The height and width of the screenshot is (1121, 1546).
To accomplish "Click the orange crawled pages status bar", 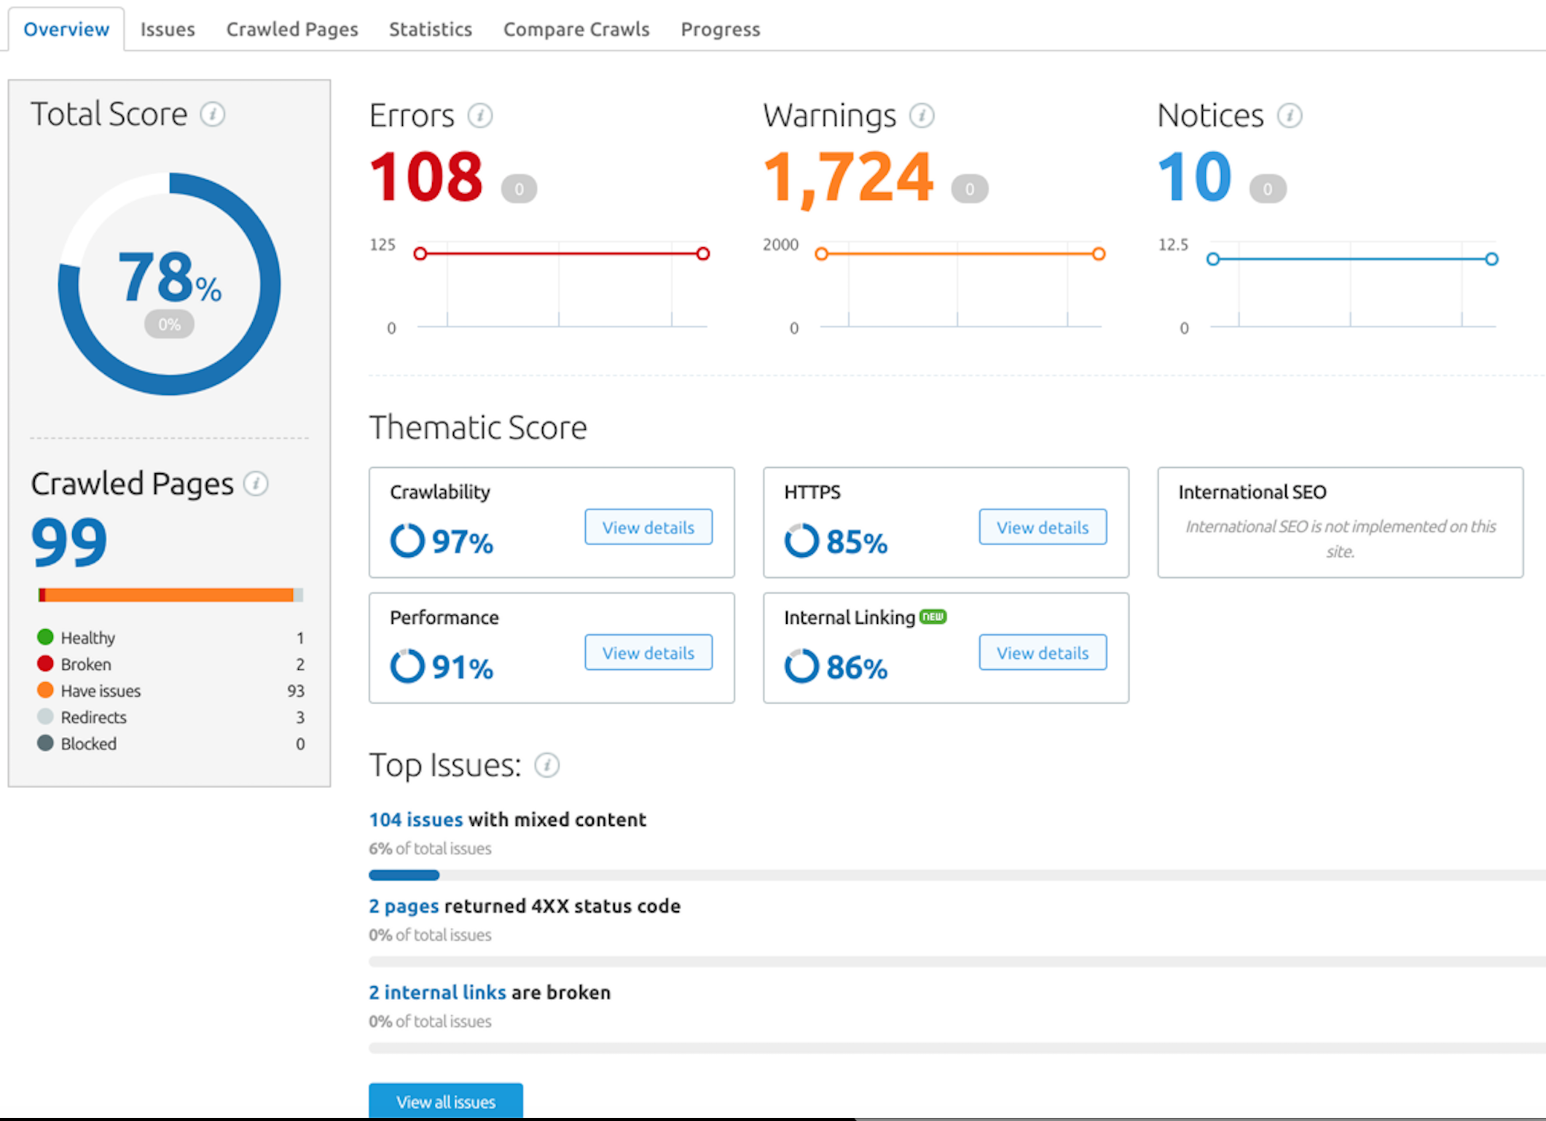I will pos(169,595).
